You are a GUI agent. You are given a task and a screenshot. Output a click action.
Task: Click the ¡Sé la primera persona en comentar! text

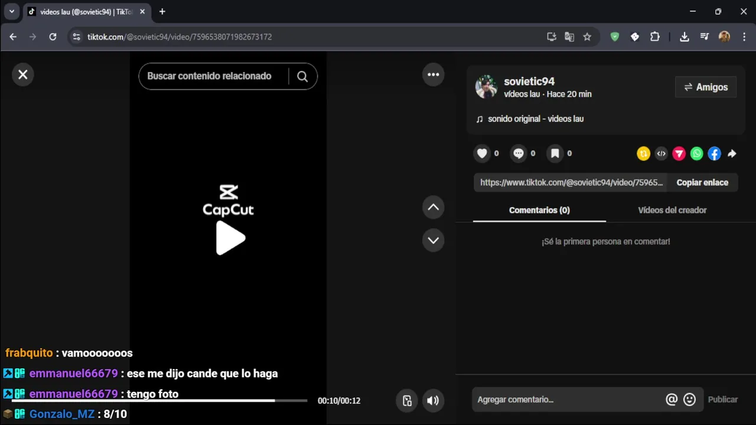[606, 241]
